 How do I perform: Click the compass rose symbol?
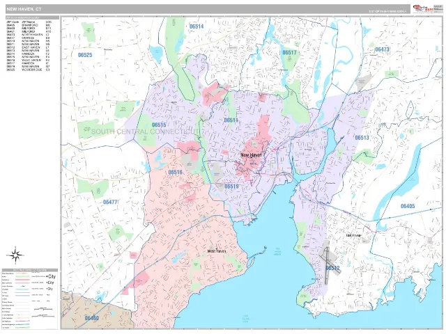[16, 255]
